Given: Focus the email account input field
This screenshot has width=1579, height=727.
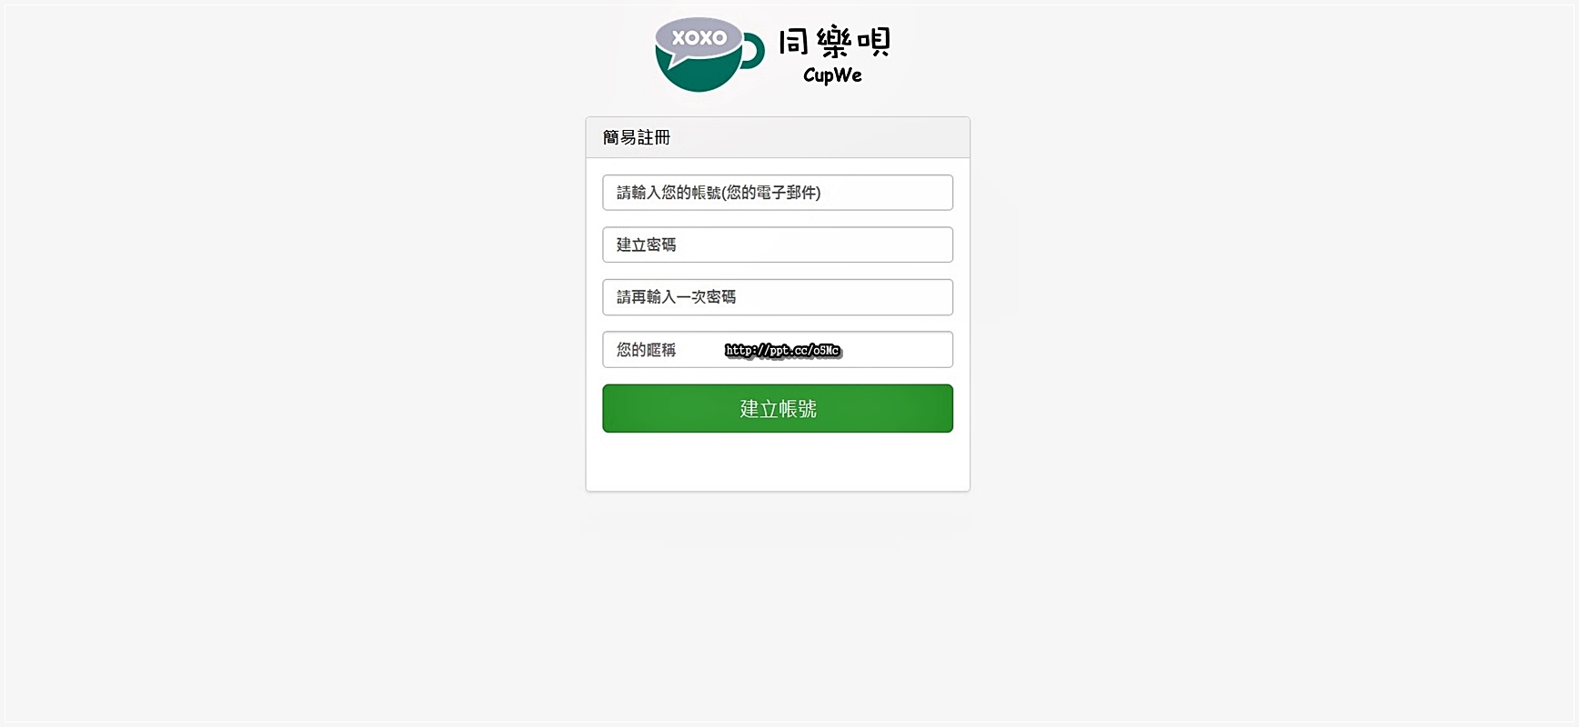Looking at the screenshot, I should pyautogui.click(x=778, y=193).
